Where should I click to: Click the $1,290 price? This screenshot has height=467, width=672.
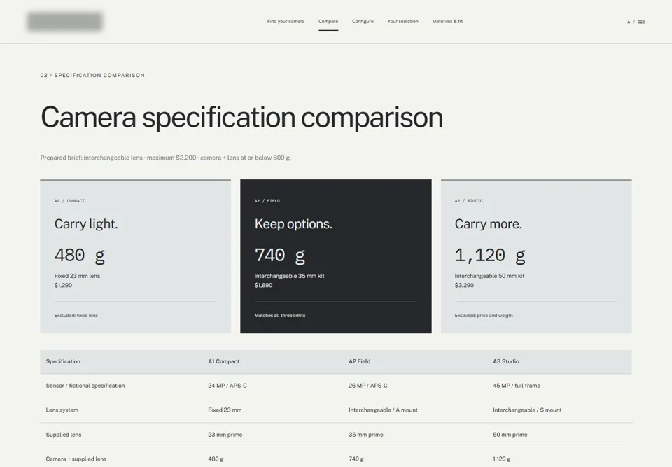64,285
